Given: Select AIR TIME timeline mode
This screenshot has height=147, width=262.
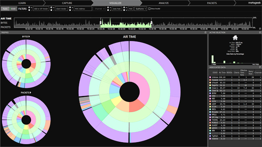Looking at the screenshot, I should tap(6, 18).
